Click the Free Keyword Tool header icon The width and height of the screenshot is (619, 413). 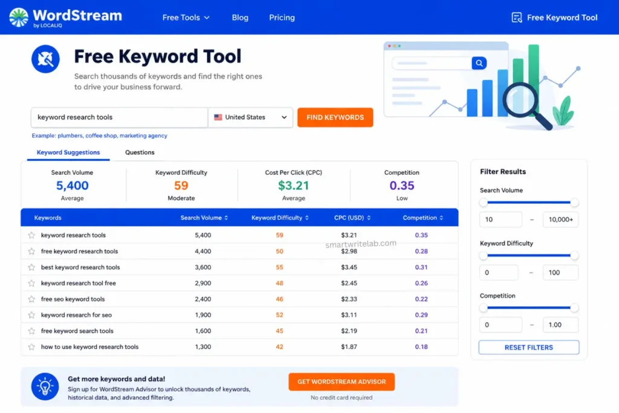516,18
